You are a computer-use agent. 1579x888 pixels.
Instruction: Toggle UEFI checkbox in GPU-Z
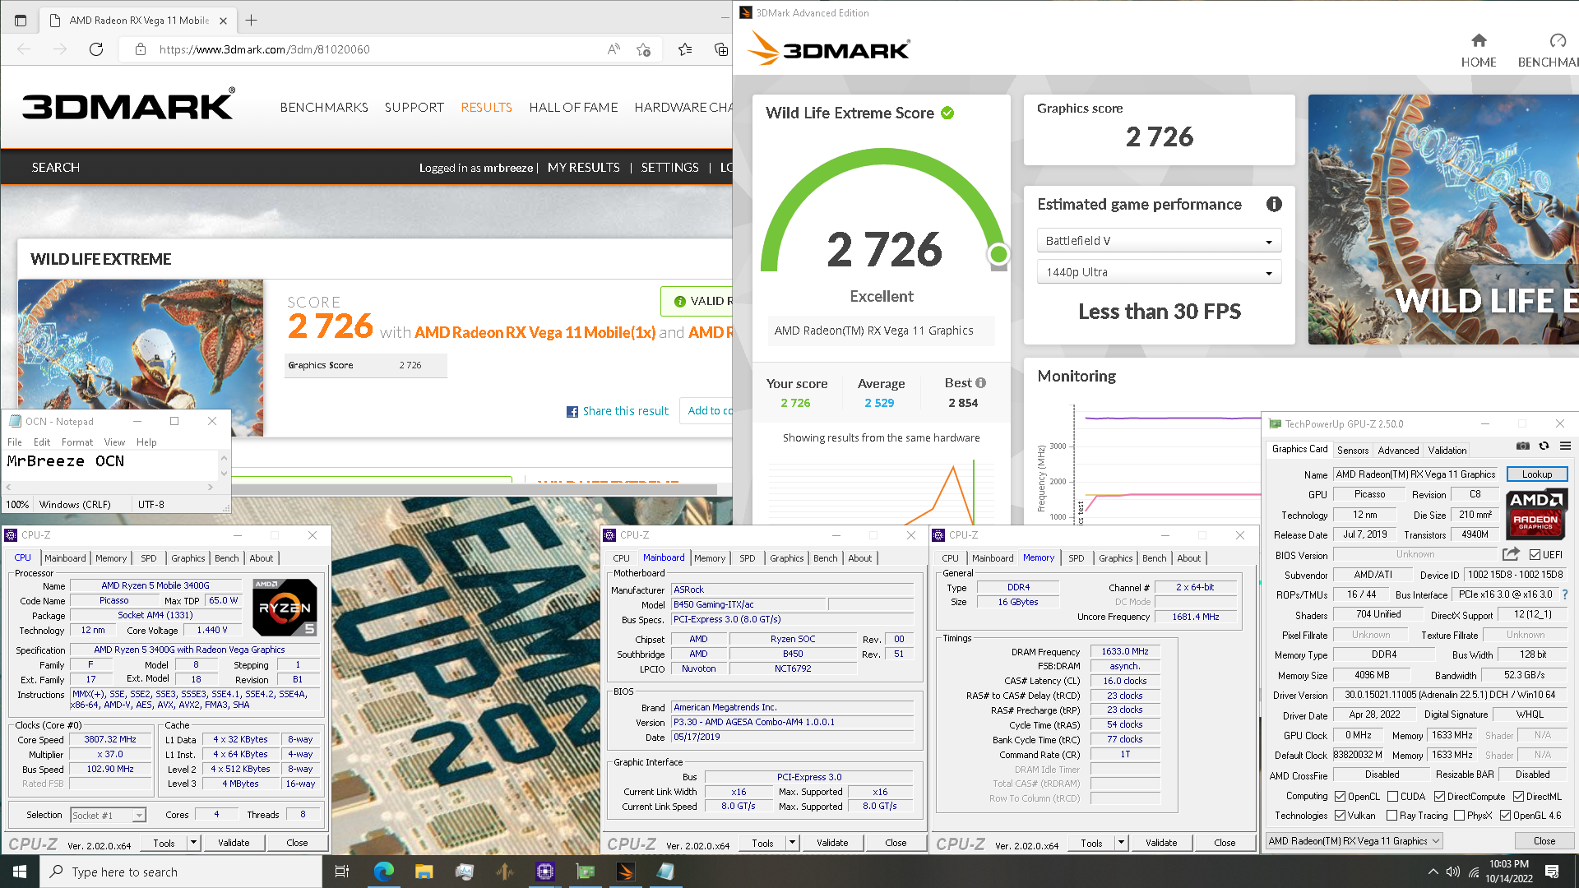tap(1535, 554)
